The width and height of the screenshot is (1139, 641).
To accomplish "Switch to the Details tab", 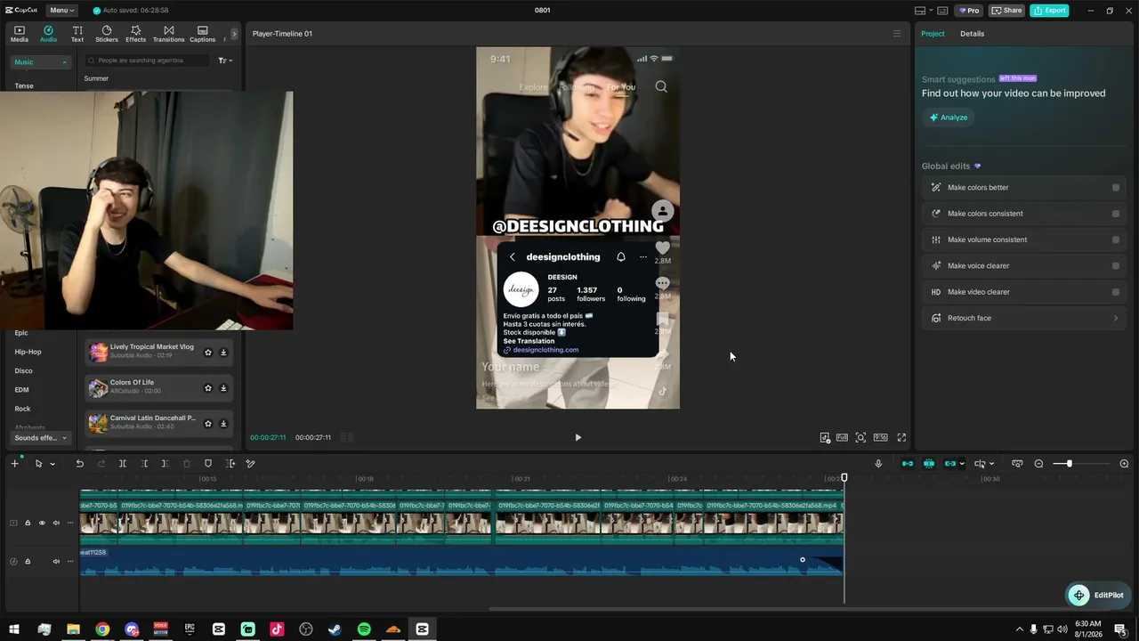I will [972, 34].
